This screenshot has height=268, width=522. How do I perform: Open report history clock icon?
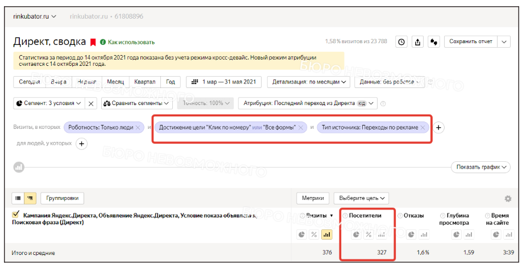pos(401,42)
